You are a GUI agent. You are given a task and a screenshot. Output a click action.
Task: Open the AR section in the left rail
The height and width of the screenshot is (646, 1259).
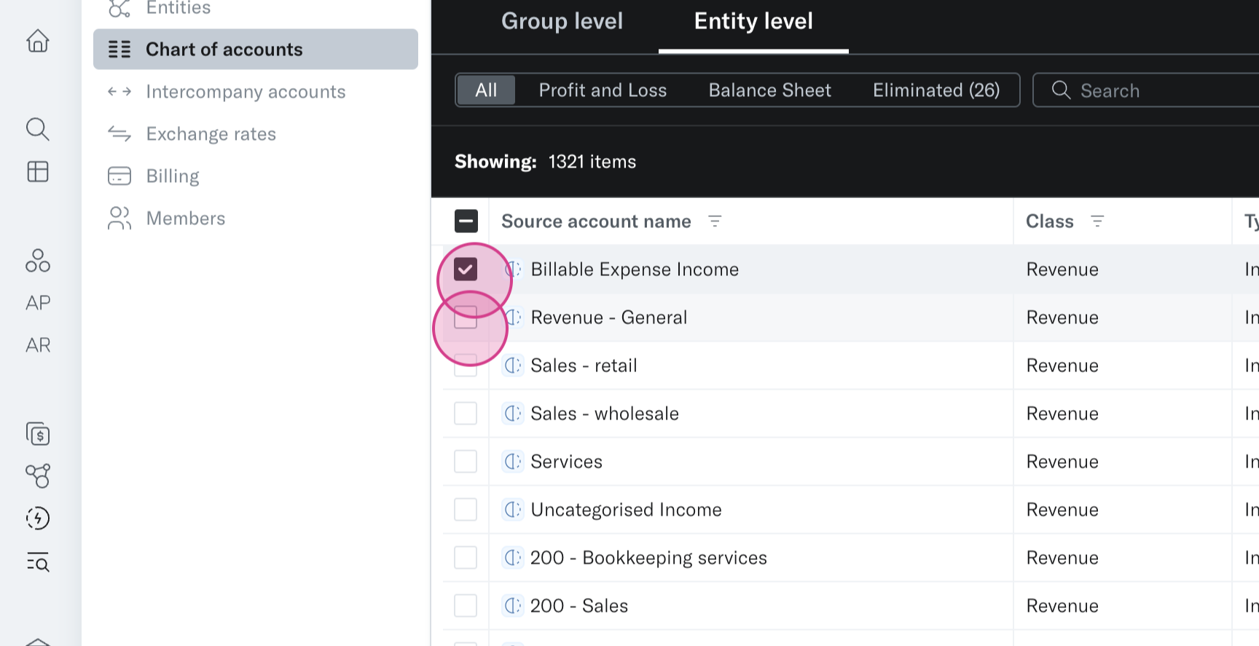[x=38, y=345]
